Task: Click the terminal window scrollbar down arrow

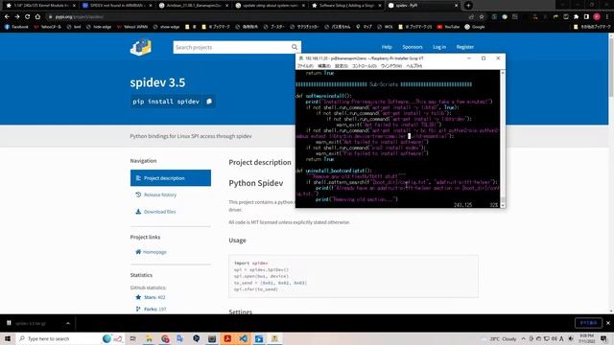Action: pos(503,205)
